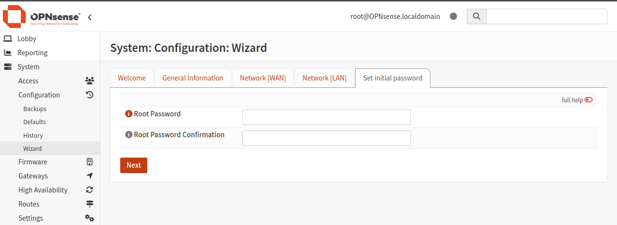The width and height of the screenshot is (617, 225).
Task: Collapse the sidebar with the chevron arrow
Action: click(x=90, y=17)
